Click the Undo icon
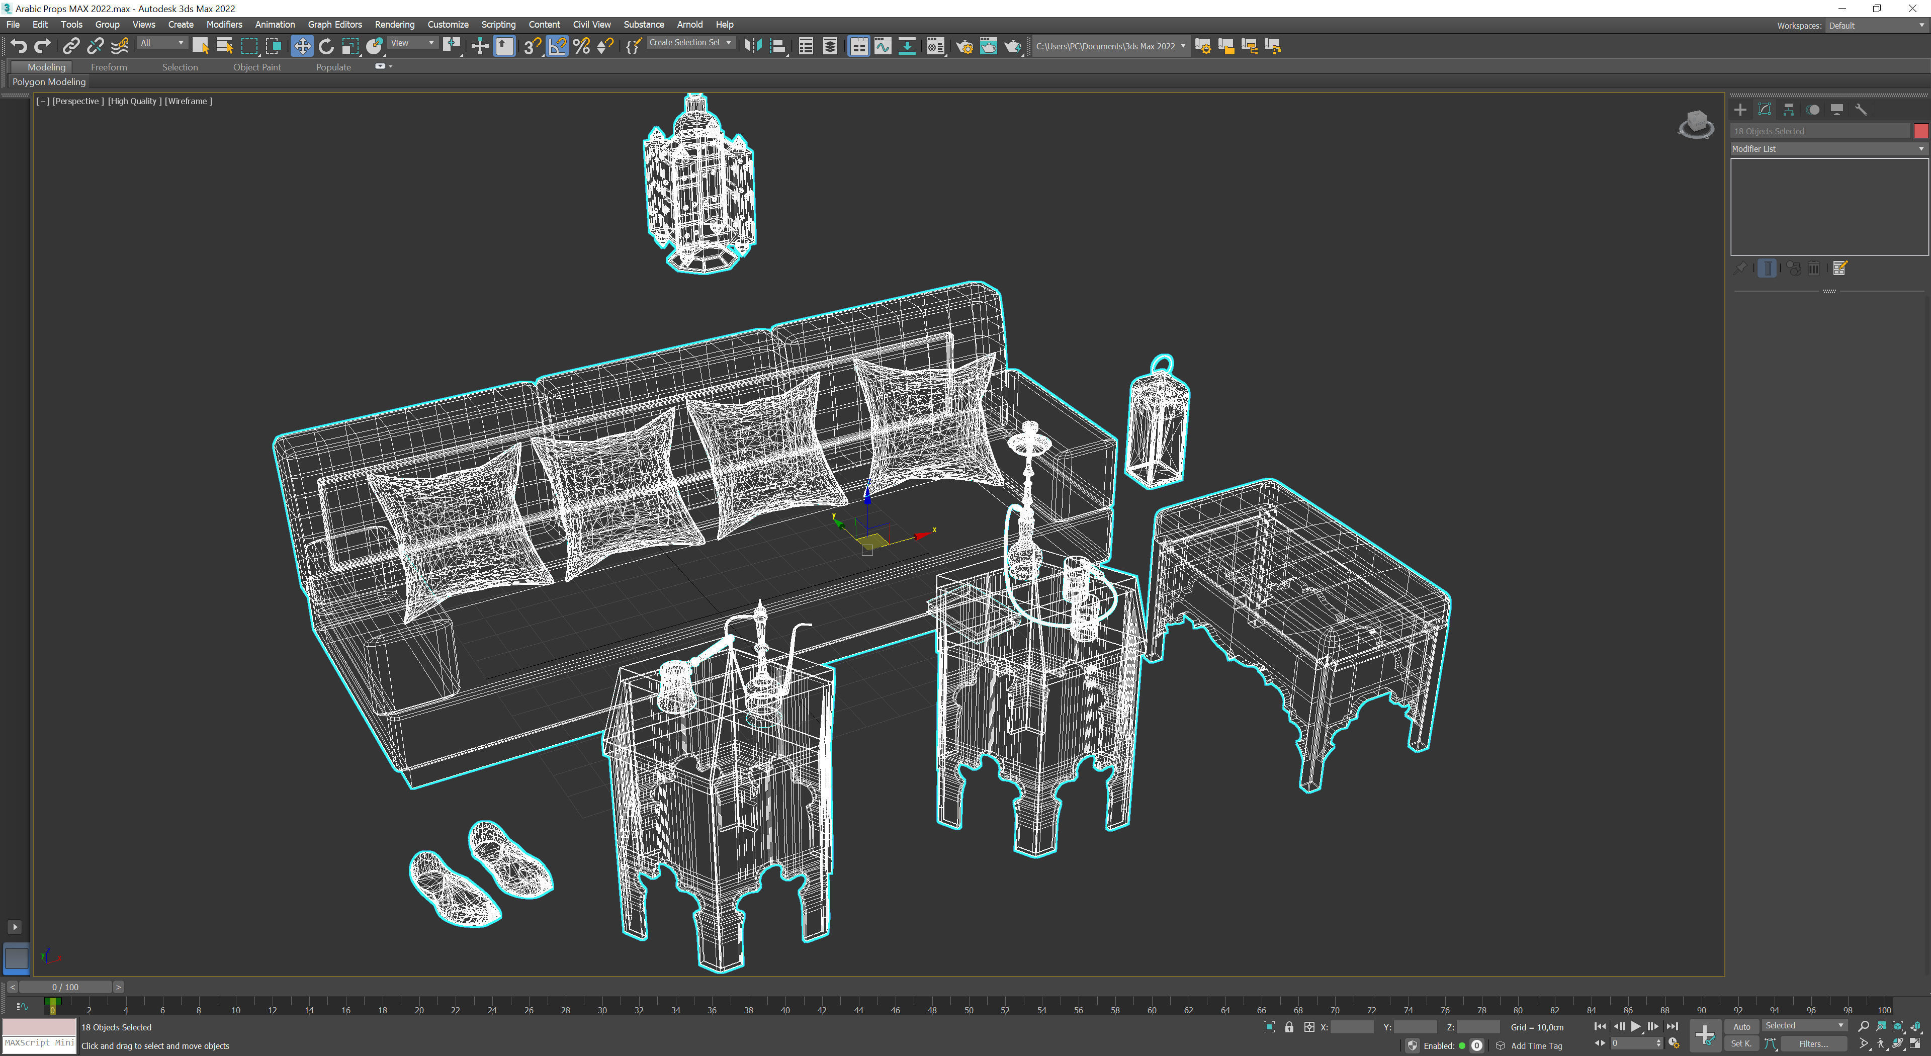The width and height of the screenshot is (1931, 1056). point(19,46)
